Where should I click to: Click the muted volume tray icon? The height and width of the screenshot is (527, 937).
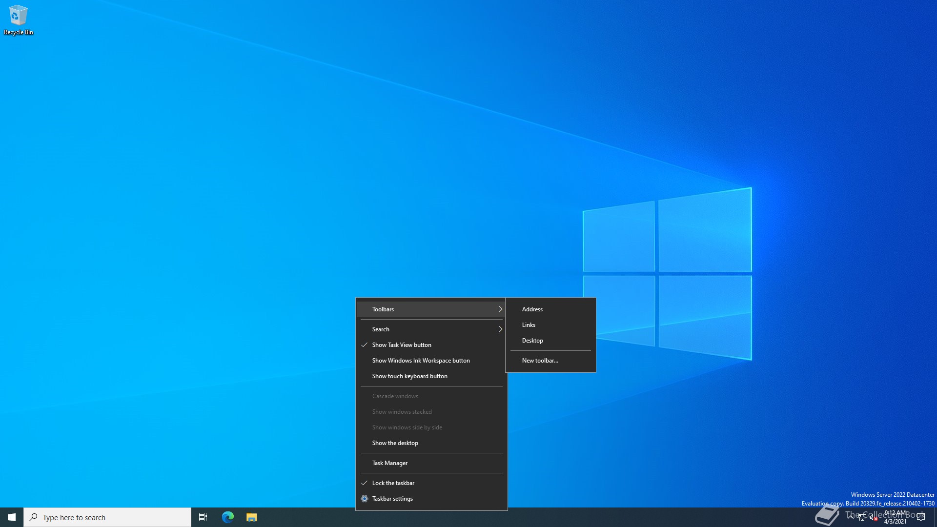[x=873, y=517]
